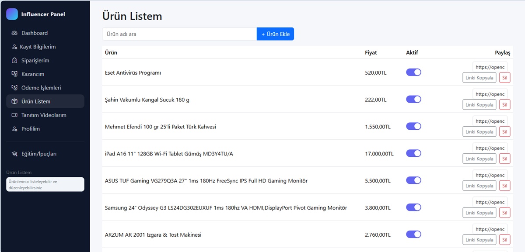Viewport: 525px width, 252px height.
Task: Delete the ASUS TUF Gaming monitor product
Action: click(x=504, y=186)
